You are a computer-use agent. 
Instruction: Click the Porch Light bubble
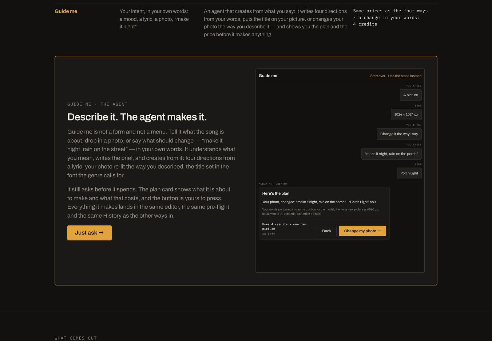pyautogui.click(x=409, y=173)
